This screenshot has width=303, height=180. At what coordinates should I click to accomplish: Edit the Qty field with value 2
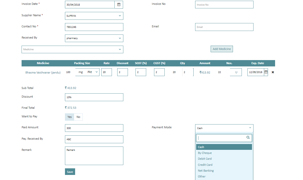pos(188,72)
